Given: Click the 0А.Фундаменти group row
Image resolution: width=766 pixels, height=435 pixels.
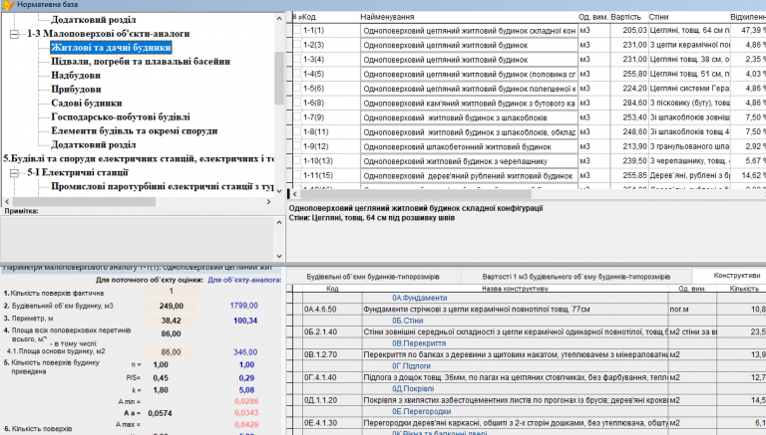Looking at the screenshot, I should click(x=419, y=298).
